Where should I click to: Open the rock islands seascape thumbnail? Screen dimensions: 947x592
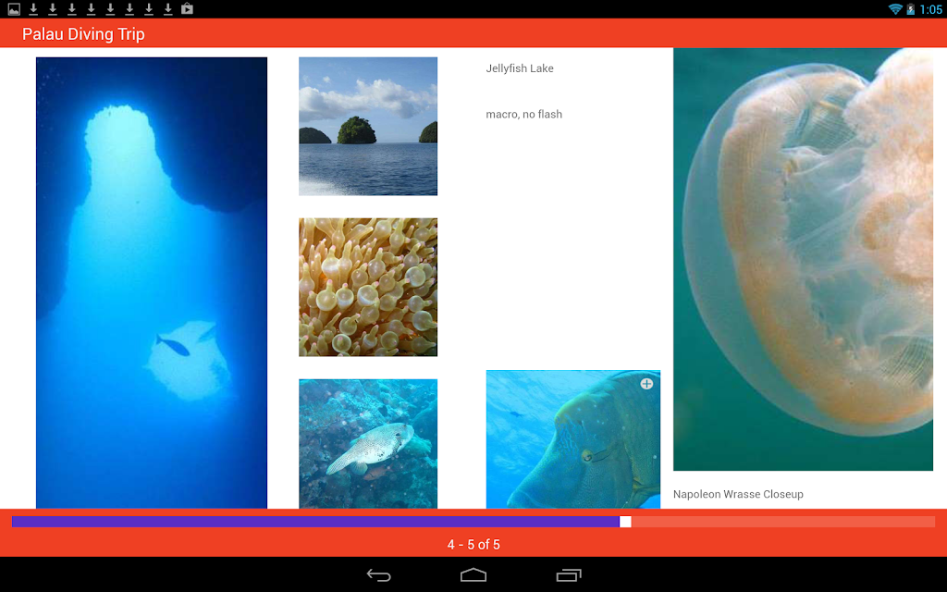point(368,126)
